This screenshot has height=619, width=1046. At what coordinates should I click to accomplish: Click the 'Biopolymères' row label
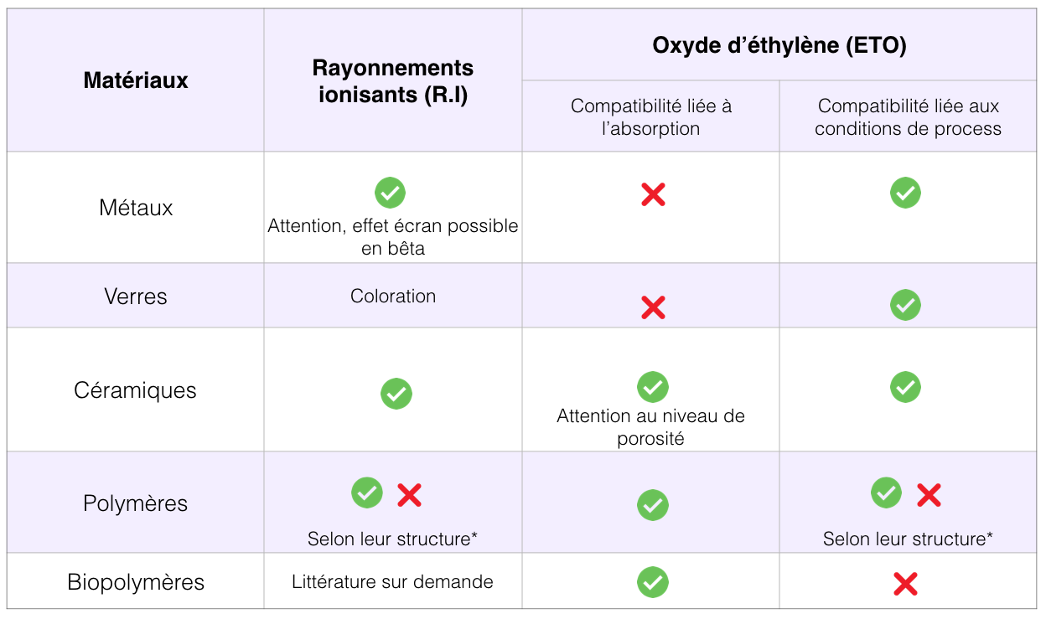point(136,582)
